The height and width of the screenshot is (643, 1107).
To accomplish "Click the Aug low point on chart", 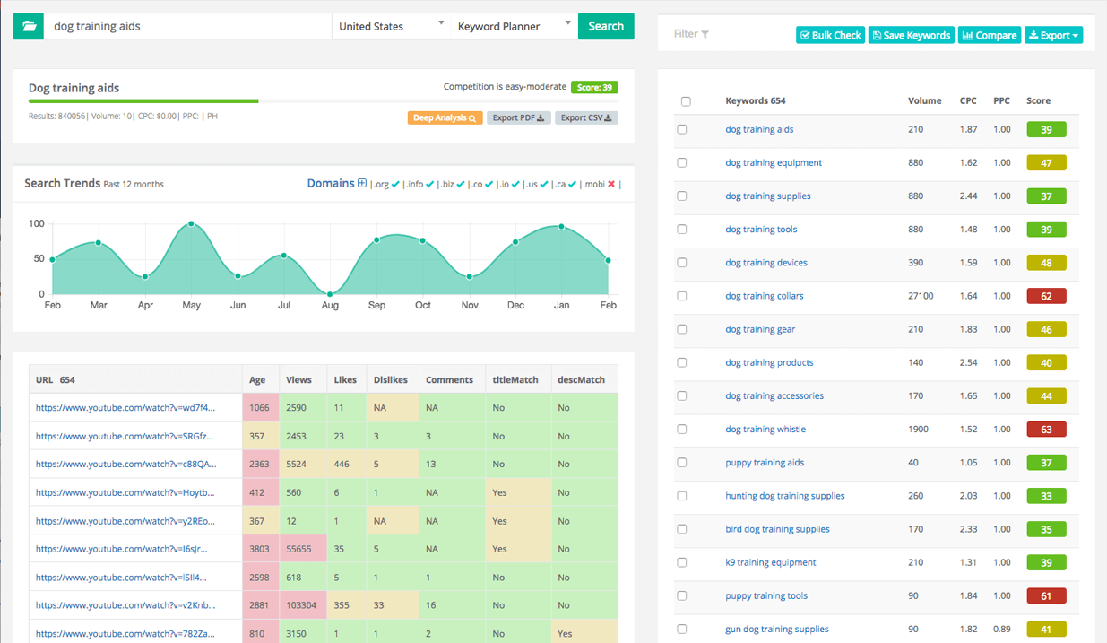I will pyautogui.click(x=330, y=294).
